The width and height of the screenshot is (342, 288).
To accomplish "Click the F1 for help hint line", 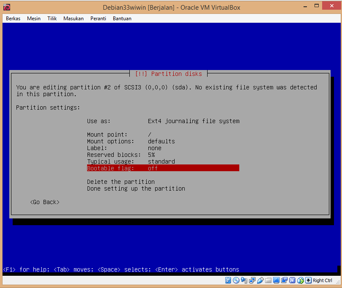I will pyautogui.click(x=121, y=269).
